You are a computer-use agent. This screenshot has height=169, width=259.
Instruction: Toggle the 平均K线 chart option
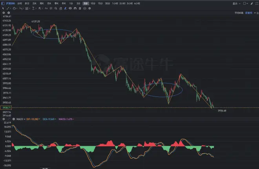click(x=239, y=13)
